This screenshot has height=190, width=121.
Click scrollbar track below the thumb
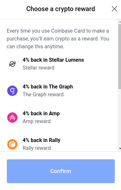tap(120, 118)
